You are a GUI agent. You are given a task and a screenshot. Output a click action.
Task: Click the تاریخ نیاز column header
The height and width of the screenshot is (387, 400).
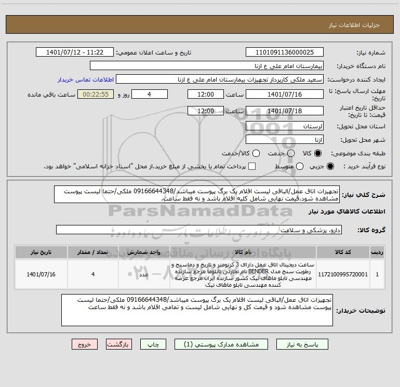pyautogui.click(x=41, y=252)
